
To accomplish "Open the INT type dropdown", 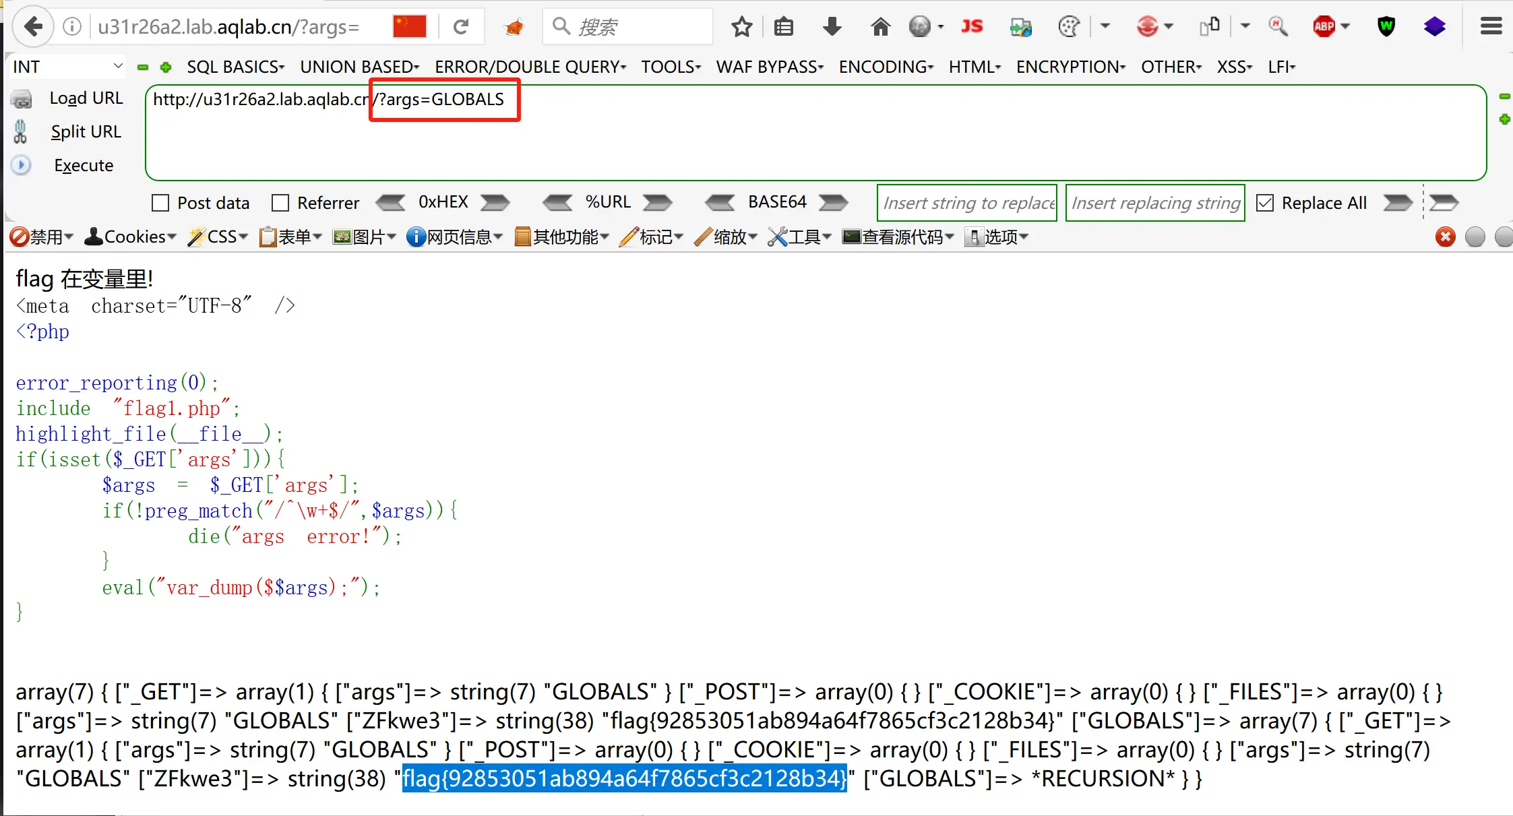I will 67,67.
